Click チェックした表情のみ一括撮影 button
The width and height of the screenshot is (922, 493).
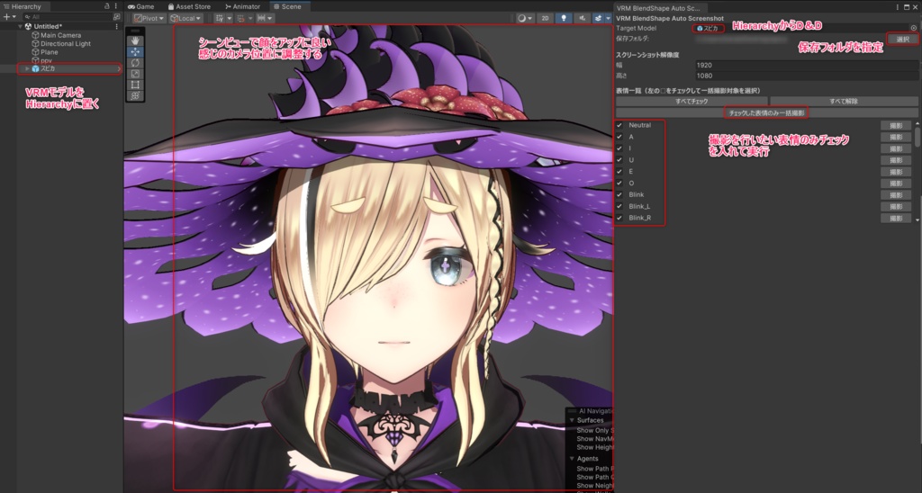(766, 112)
